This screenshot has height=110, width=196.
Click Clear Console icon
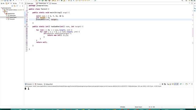click(168, 84)
